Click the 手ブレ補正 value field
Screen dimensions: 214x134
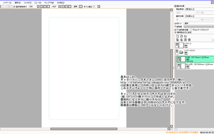[x=95, y=6]
